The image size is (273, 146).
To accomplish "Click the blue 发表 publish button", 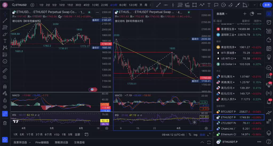I will point(267,5).
